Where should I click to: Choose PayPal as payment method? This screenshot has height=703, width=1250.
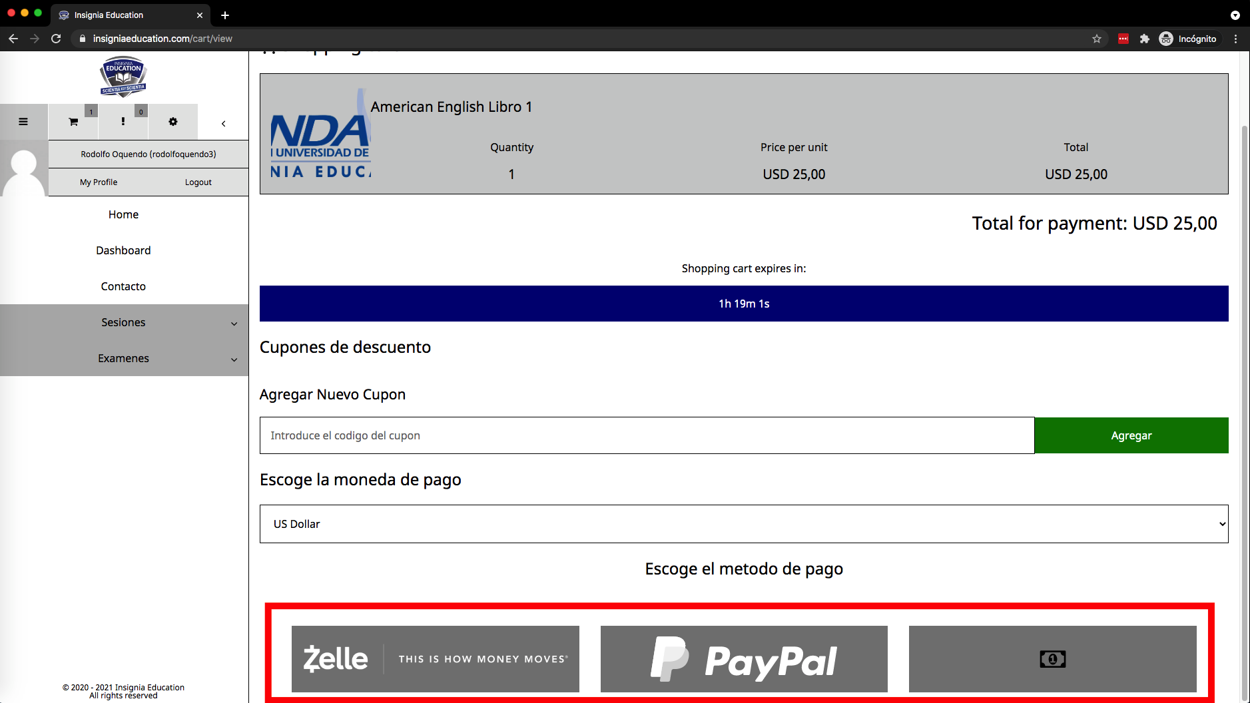click(x=744, y=659)
